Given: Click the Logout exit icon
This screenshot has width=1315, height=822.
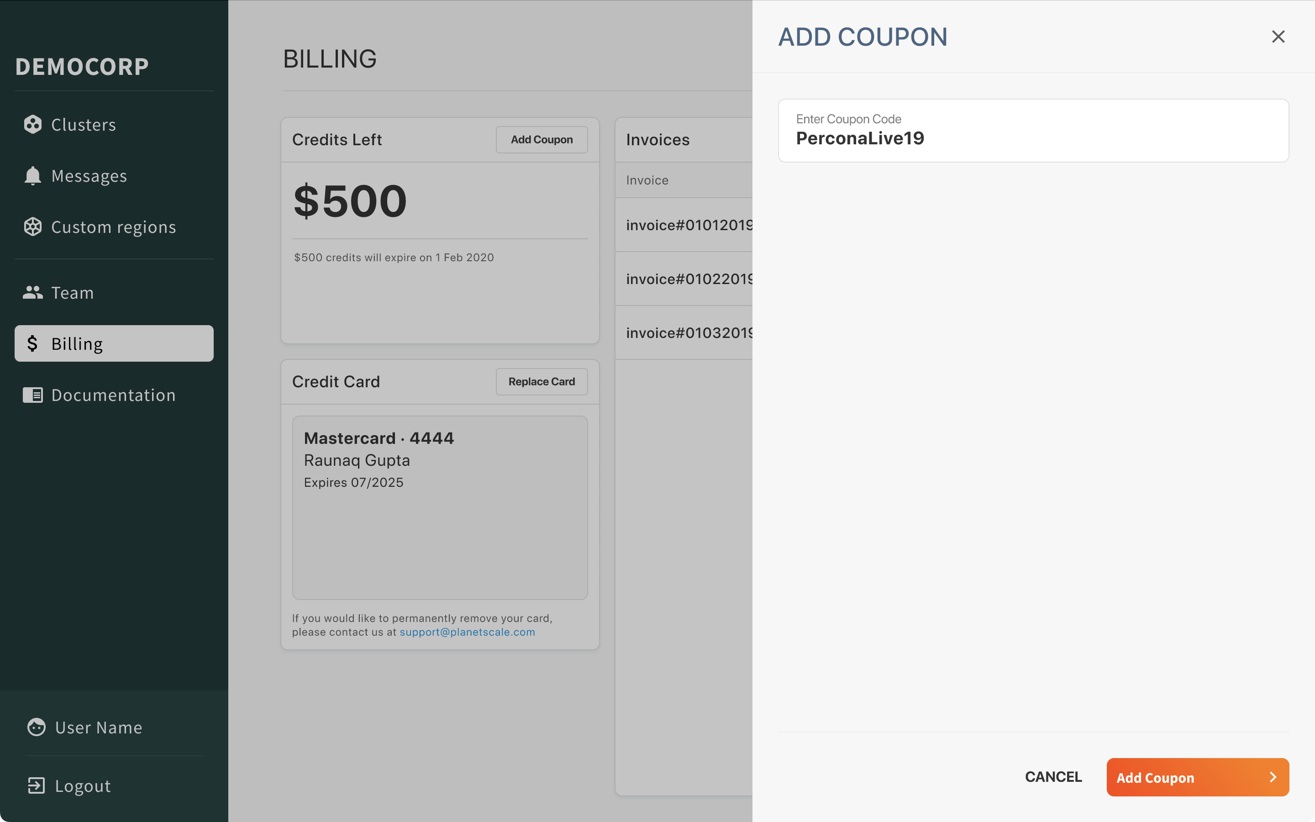Looking at the screenshot, I should click(x=37, y=785).
